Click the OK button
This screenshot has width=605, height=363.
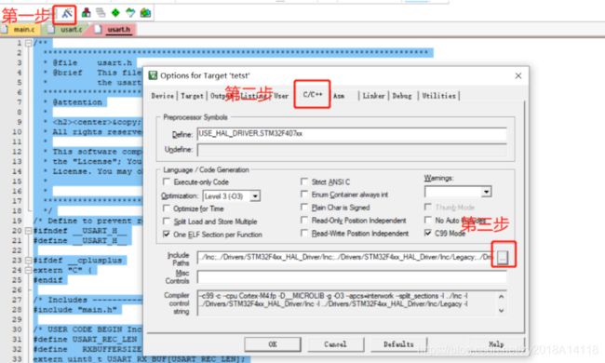pyautogui.click(x=273, y=344)
